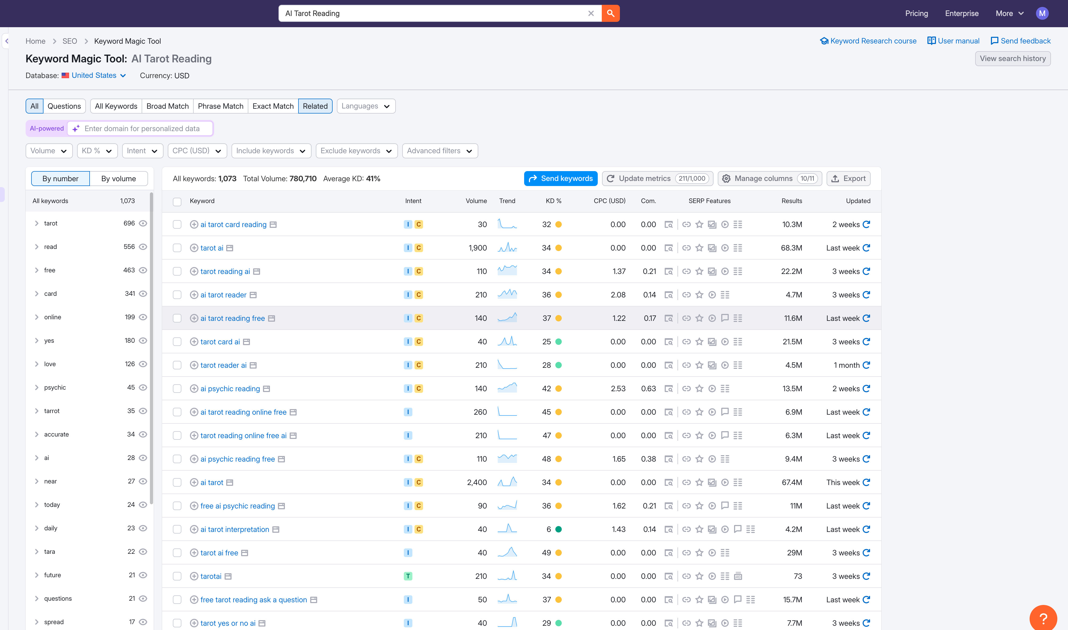This screenshot has width=1068, height=630.
Task: Open the user avatar M icon
Action: (1042, 13)
